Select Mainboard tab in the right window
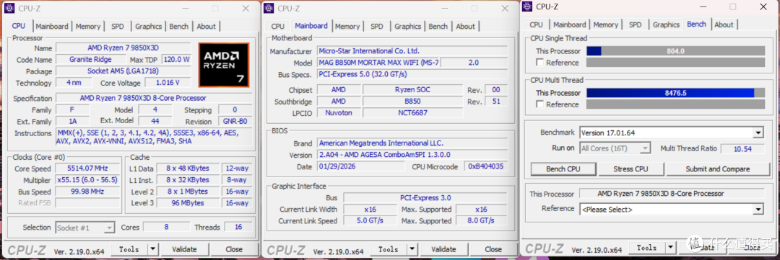The height and width of the screenshot is (260, 780). tap(570, 24)
